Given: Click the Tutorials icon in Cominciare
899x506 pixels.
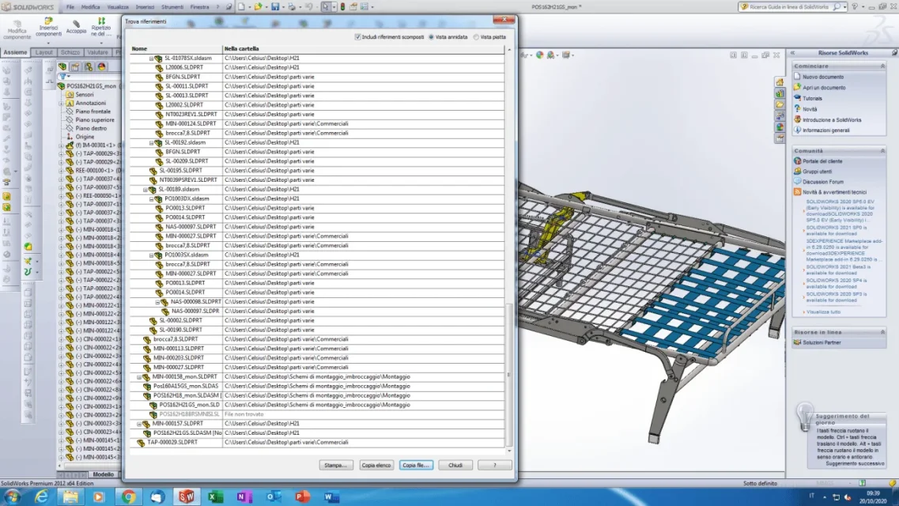Looking at the screenshot, I should (x=797, y=98).
